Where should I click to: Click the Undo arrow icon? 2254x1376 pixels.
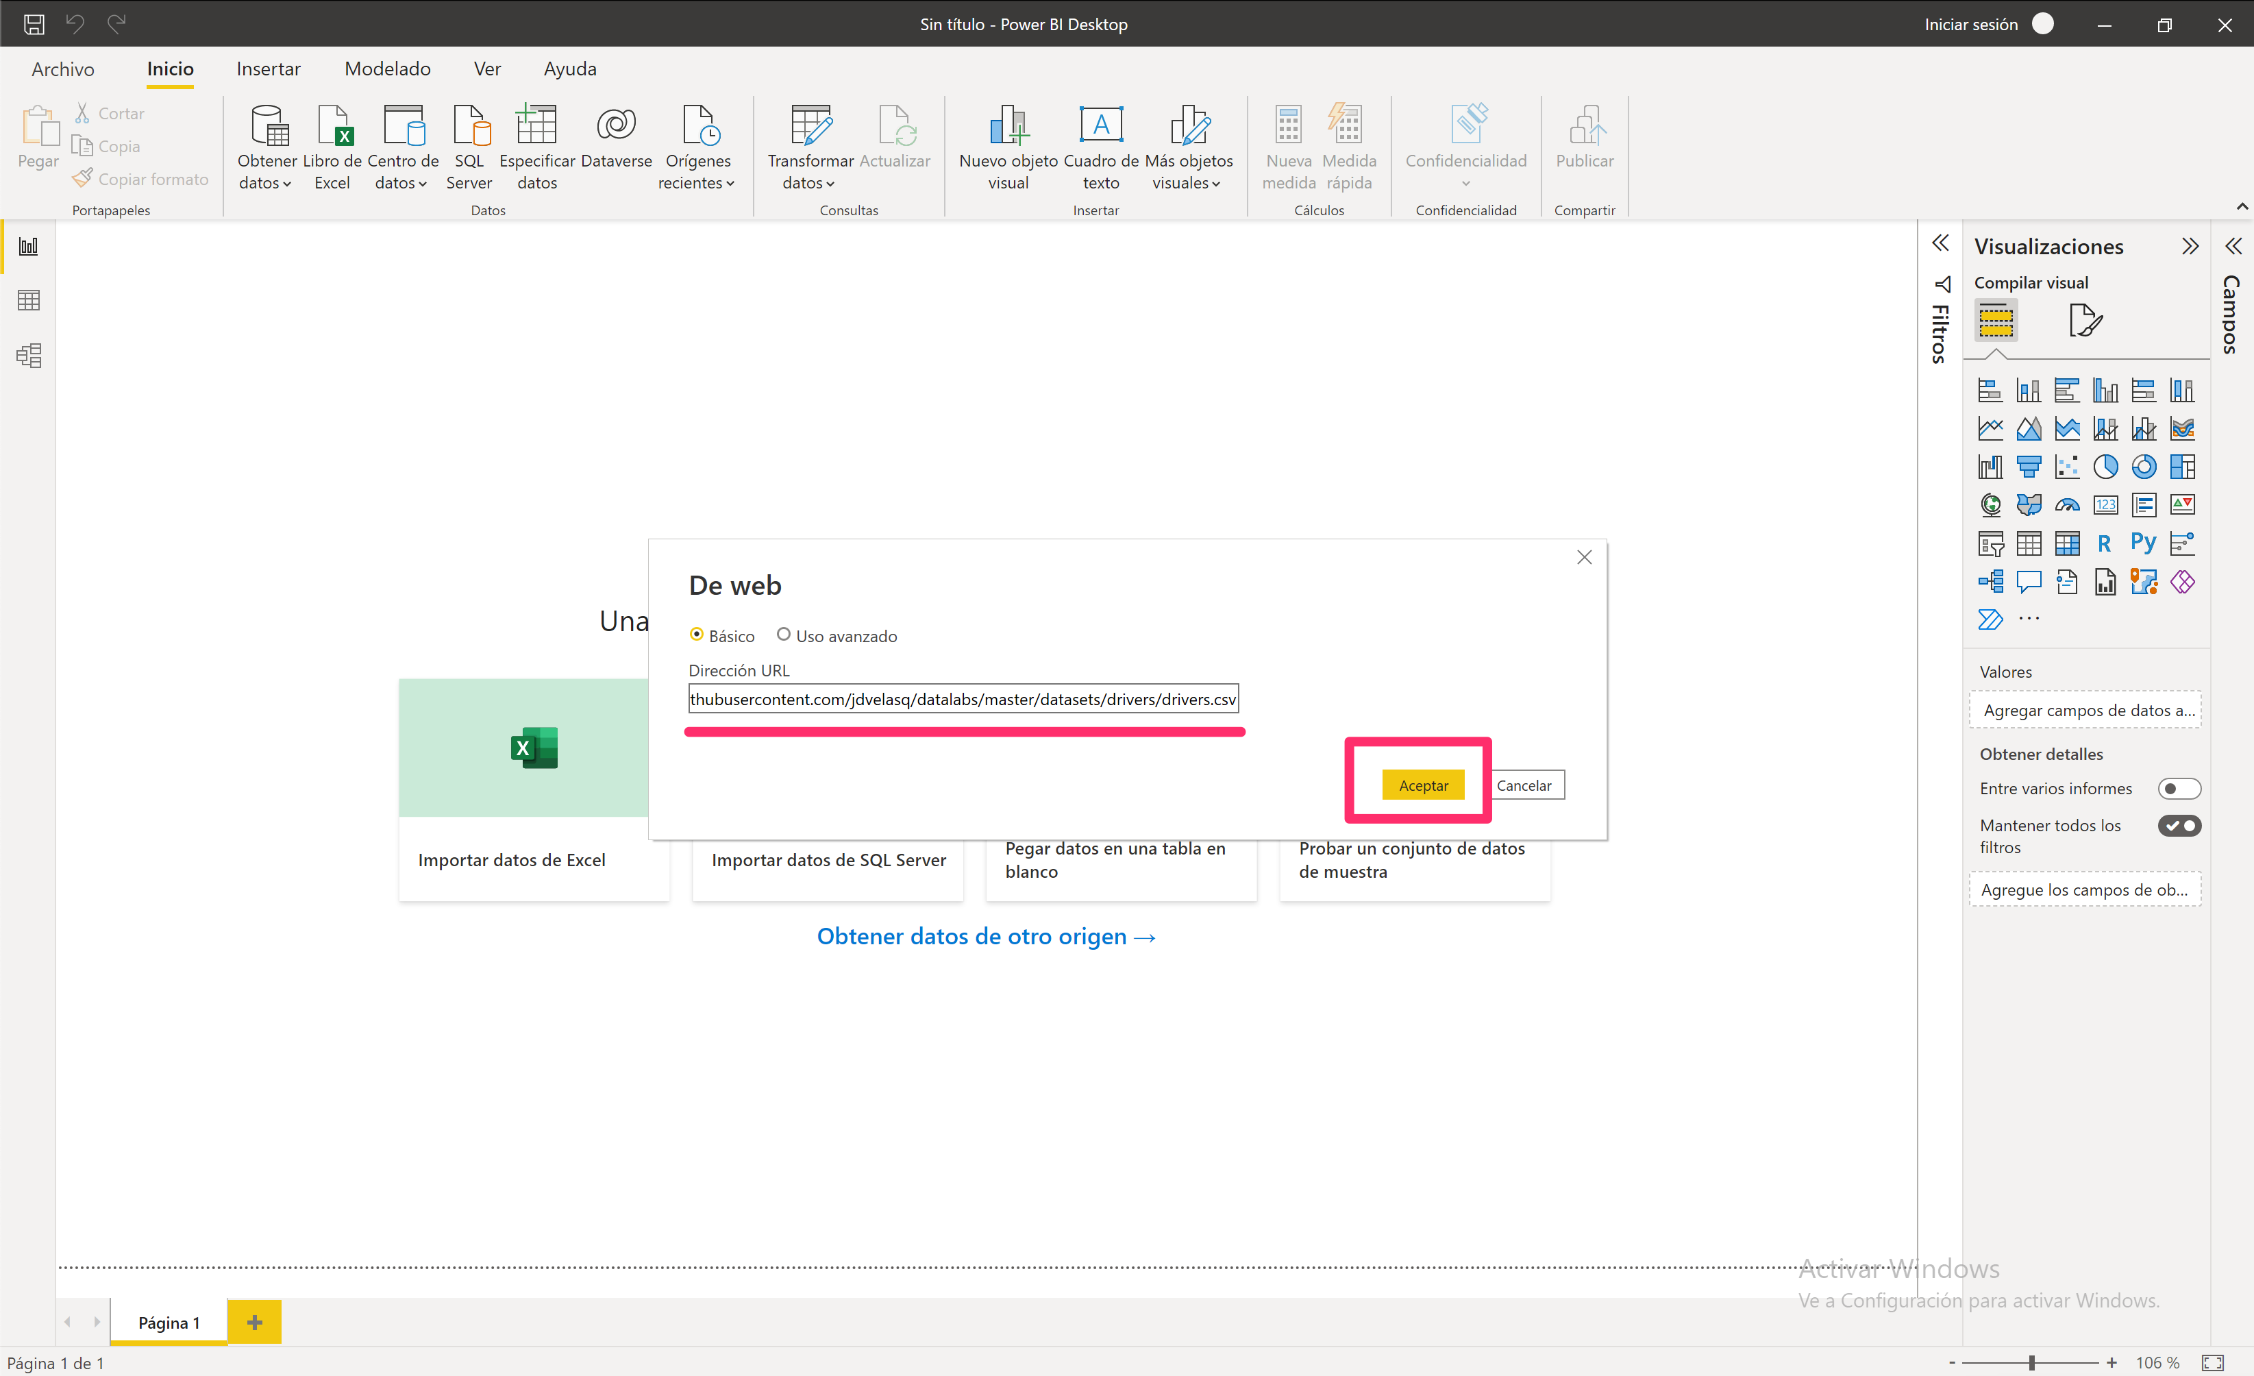[75, 24]
